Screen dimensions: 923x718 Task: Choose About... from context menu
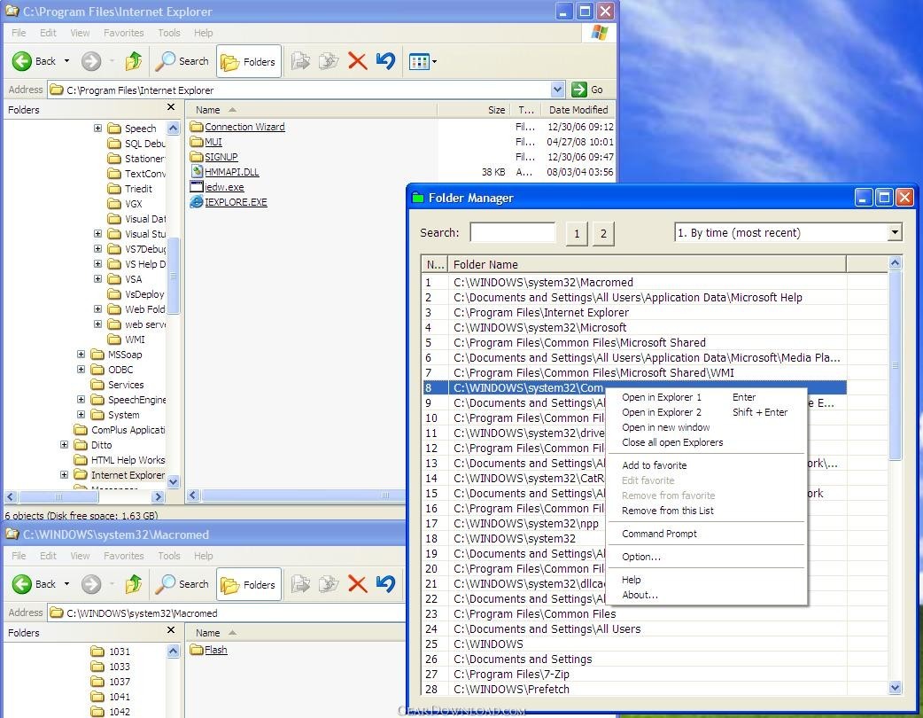pyautogui.click(x=706, y=595)
